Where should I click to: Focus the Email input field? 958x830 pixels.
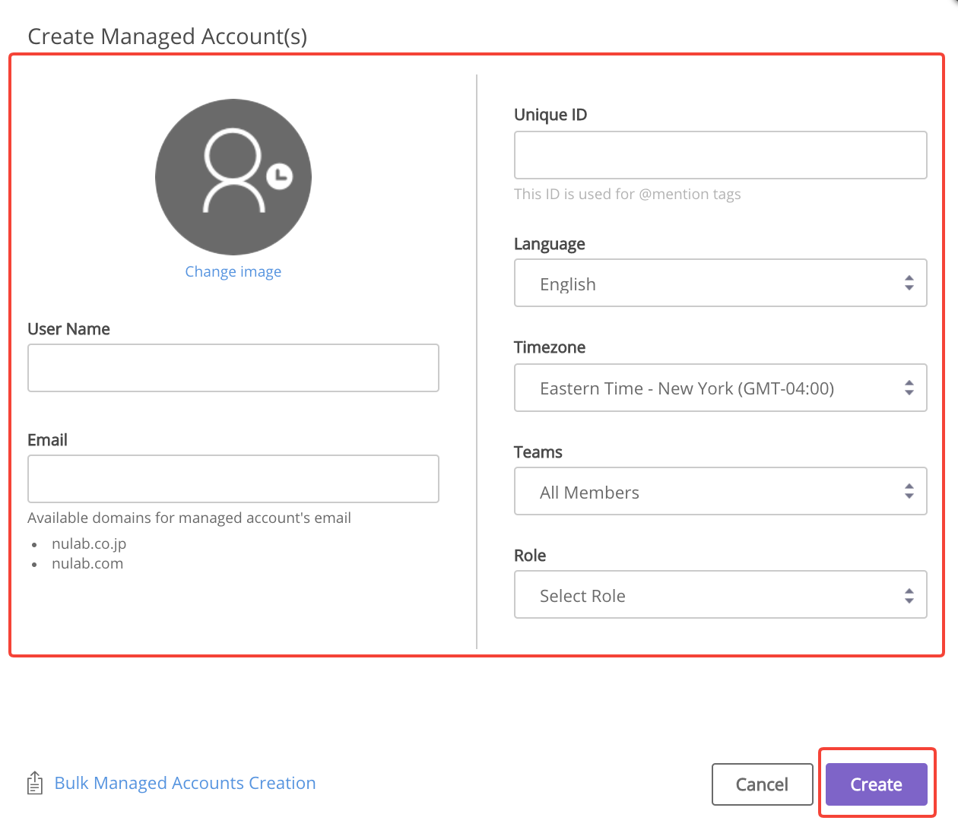pos(233,479)
